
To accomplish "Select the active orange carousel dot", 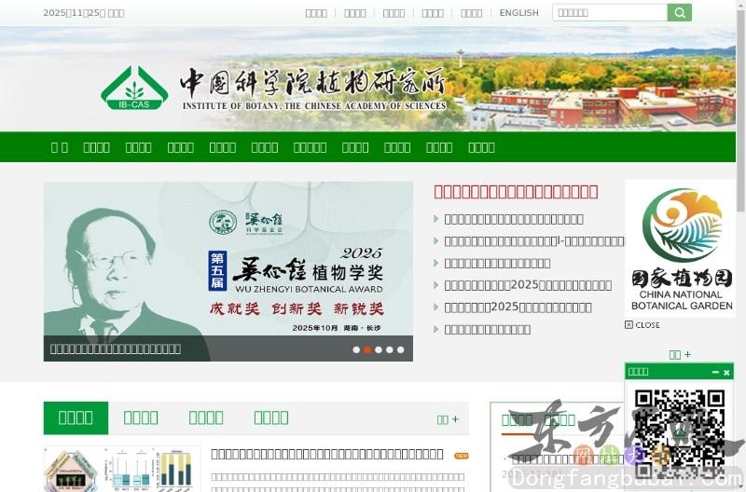I will click(367, 349).
